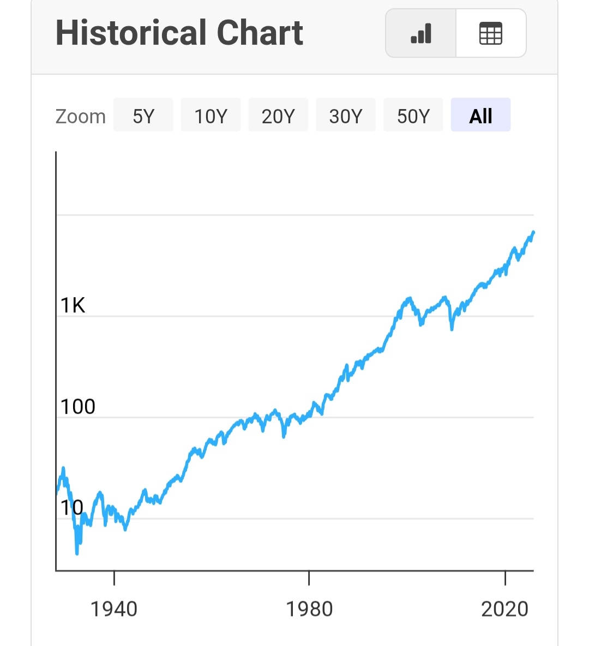Click the rightmost end of the blue line

[533, 233]
